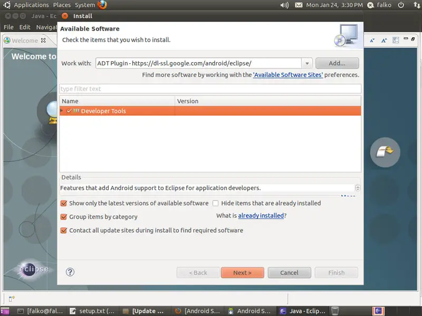The height and width of the screenshot is (316, 422).
Task: Open the Edit menu in Eclipse
Action: 25,27
